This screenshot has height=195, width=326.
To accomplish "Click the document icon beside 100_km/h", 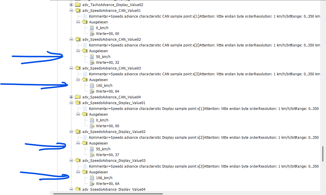I will (x=92, y=86).
